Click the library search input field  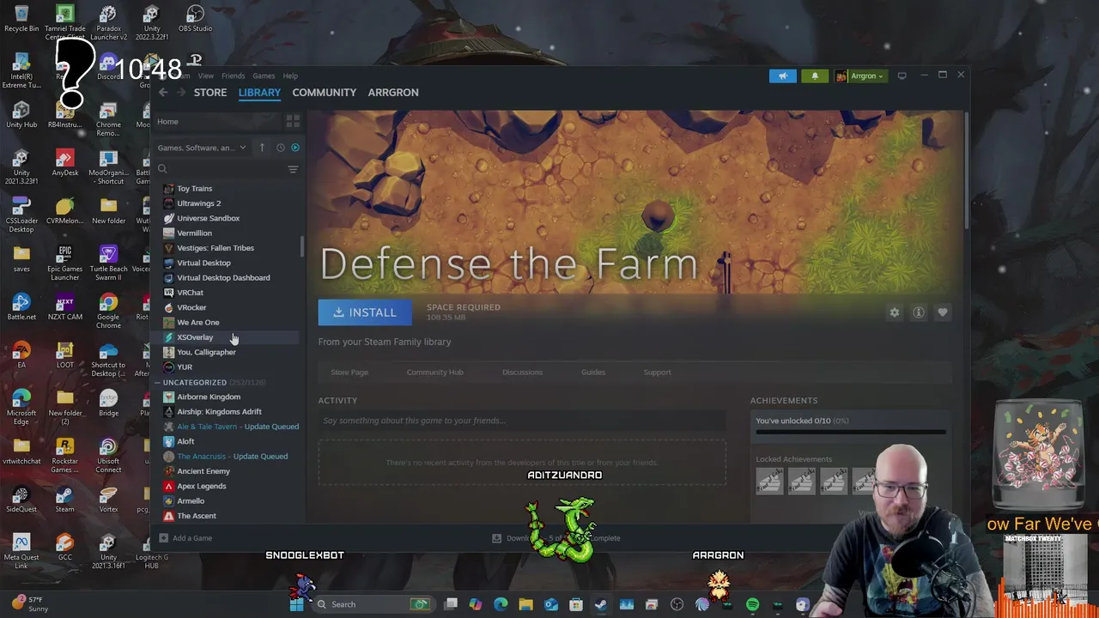pyautogui.click(x=223, y=169)
